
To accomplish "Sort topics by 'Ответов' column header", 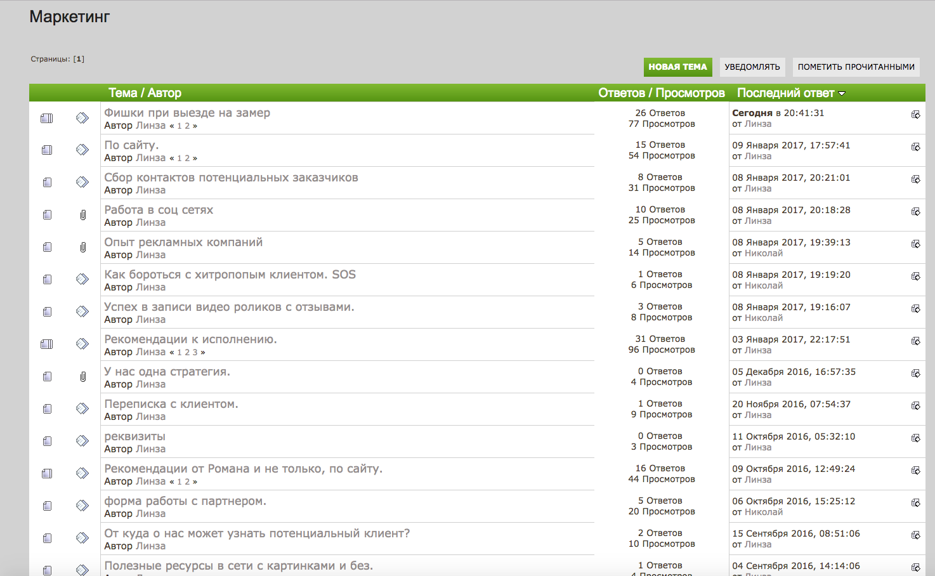I will (621, 93).
